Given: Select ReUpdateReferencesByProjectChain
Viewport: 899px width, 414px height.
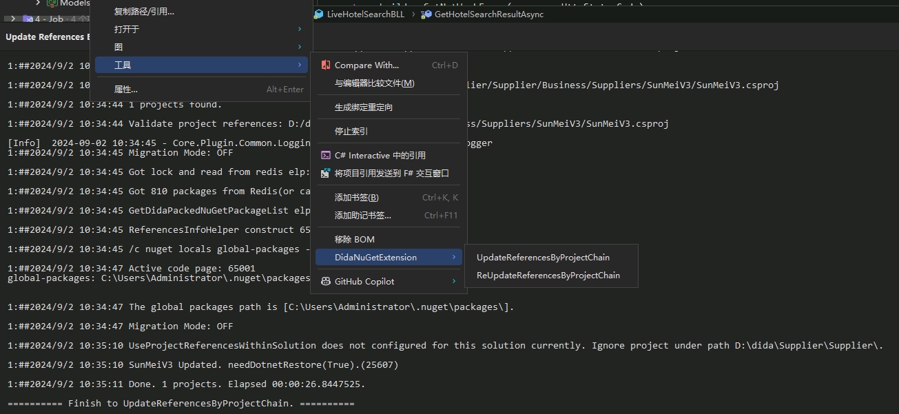Looking at the screenshot, I should click(548, 276).
